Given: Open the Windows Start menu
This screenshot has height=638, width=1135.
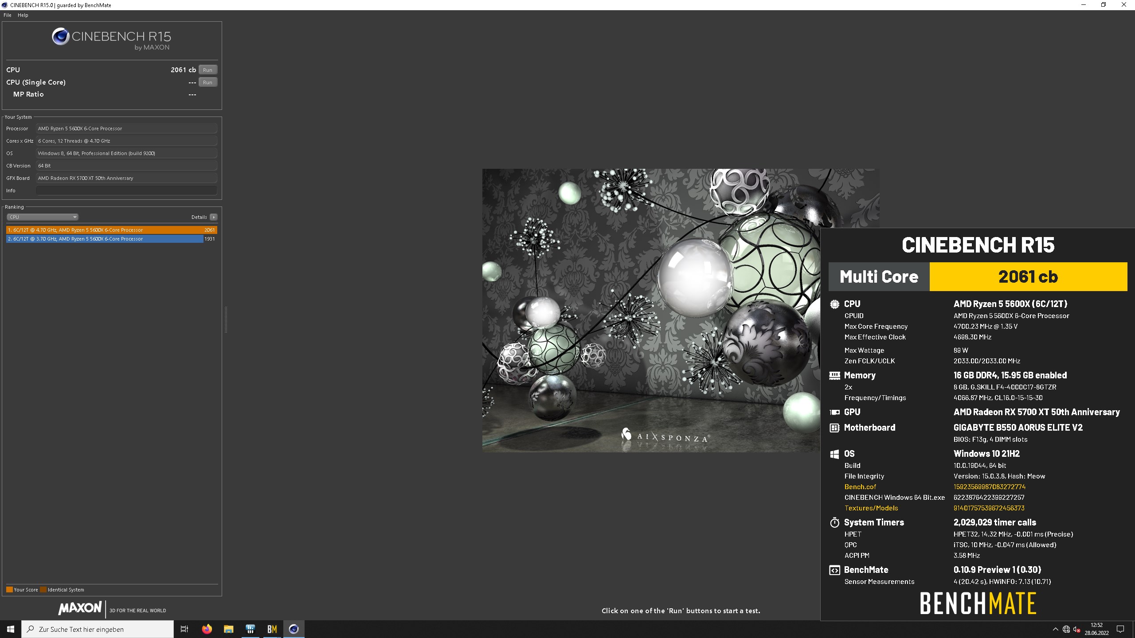Looking at the screenshot, I should 11,629.
